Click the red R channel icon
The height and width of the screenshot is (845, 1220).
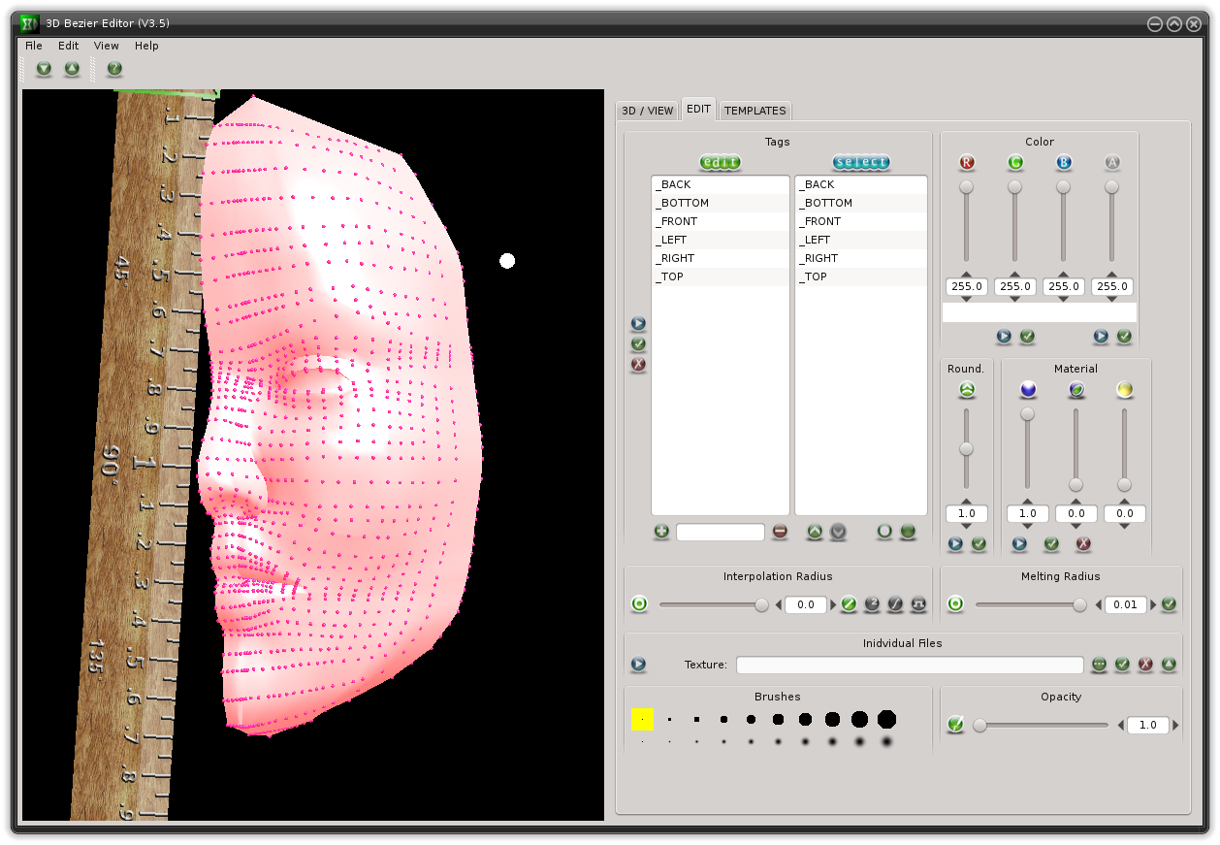click(x=966, y=163)
